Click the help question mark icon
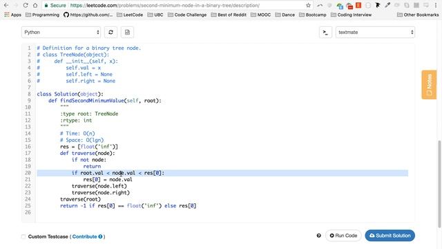The width and height of the screenshot is (442, 249). (318, 235)
